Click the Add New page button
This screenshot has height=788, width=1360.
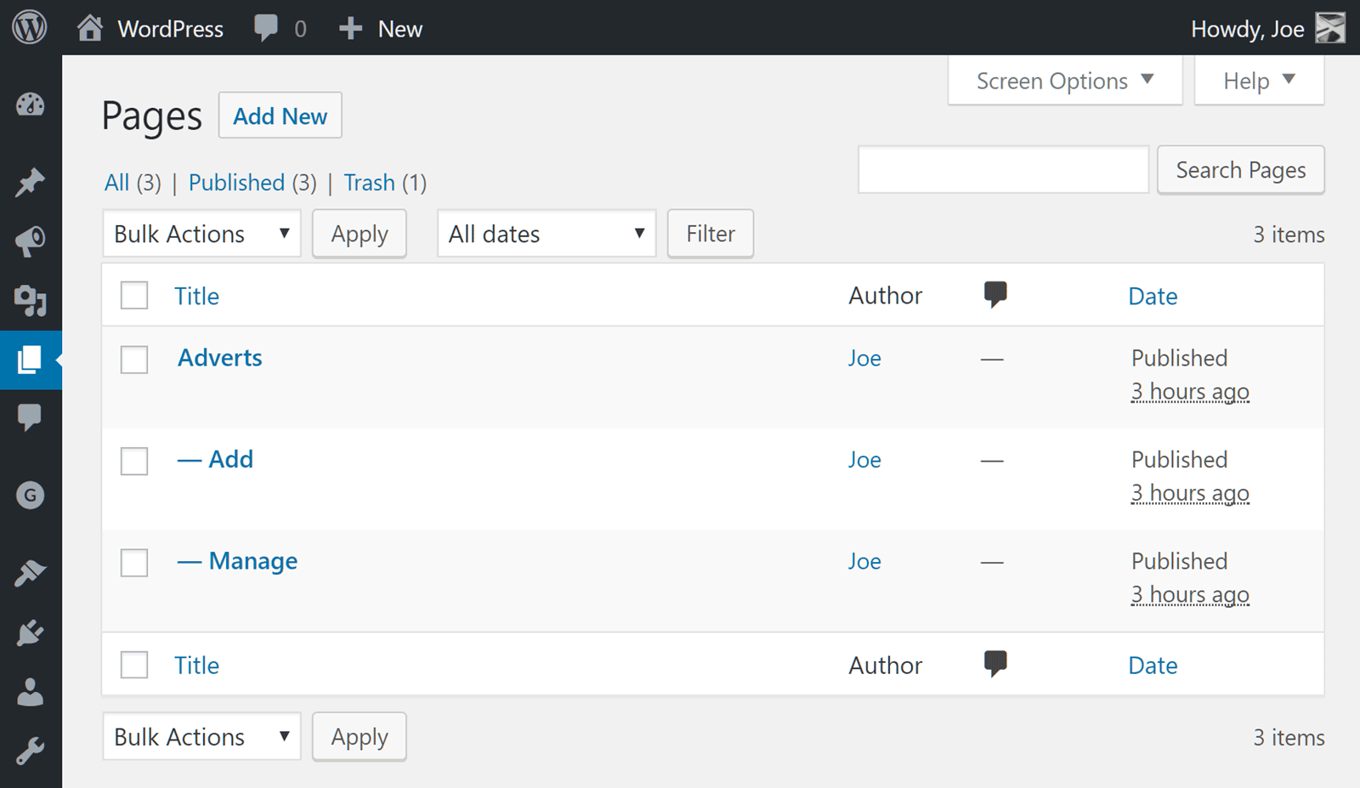[280, 116]
